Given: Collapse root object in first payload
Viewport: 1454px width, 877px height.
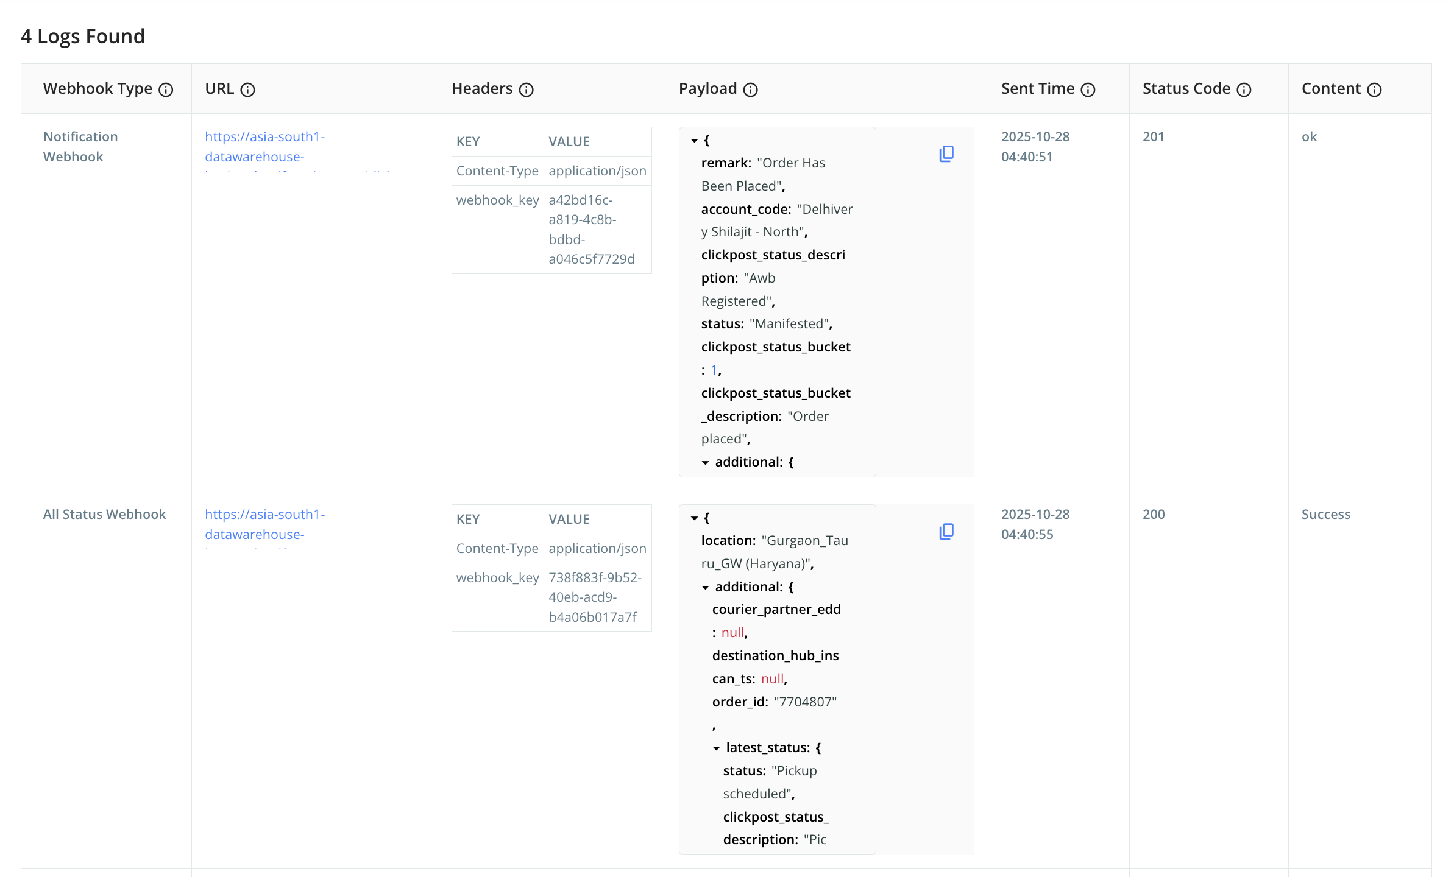Looking at the screenshot, I should pos(694,141).
